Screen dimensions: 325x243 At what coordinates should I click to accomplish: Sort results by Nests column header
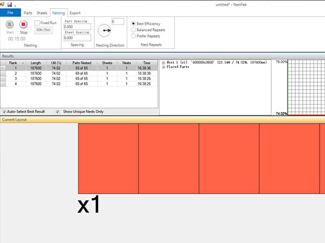point(127,63)
